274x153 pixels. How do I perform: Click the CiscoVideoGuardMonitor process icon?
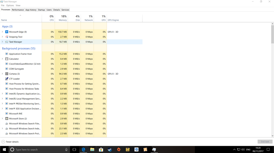pos(7,64)
